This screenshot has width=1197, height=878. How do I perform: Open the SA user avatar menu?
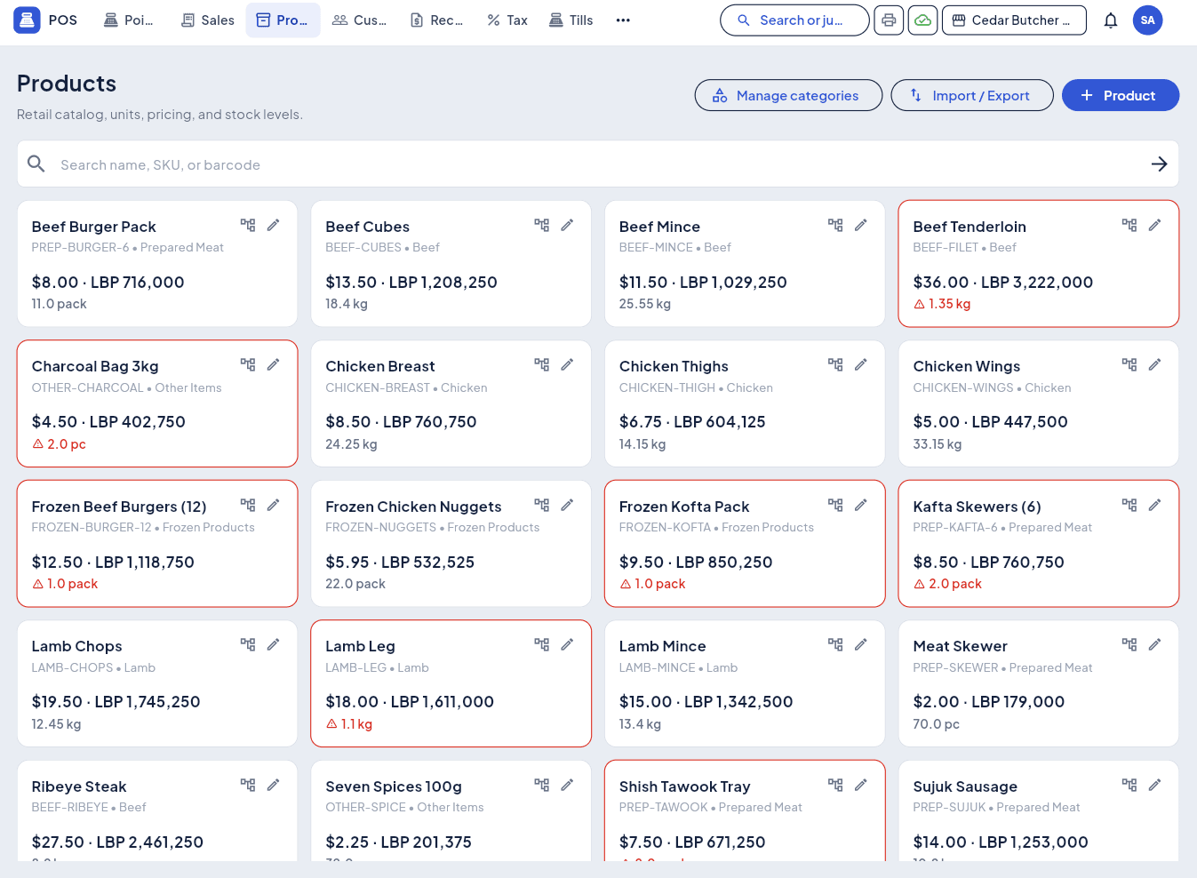click(1148, 20)
